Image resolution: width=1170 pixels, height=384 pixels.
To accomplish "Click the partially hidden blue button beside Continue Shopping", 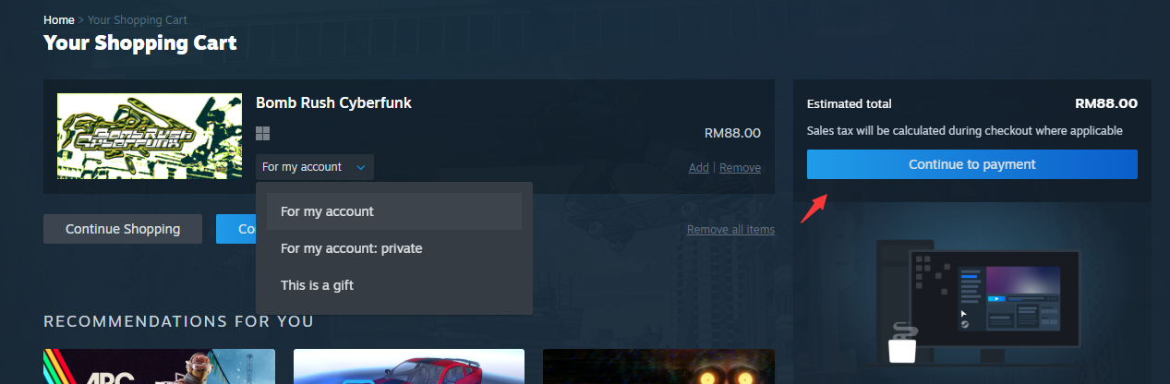I will (236, 229).
